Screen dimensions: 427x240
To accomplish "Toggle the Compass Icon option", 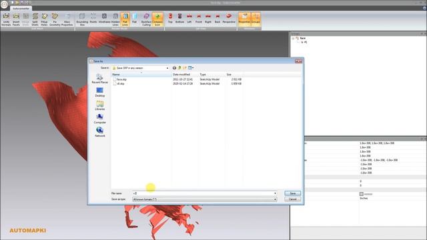I will coord(157,19).
